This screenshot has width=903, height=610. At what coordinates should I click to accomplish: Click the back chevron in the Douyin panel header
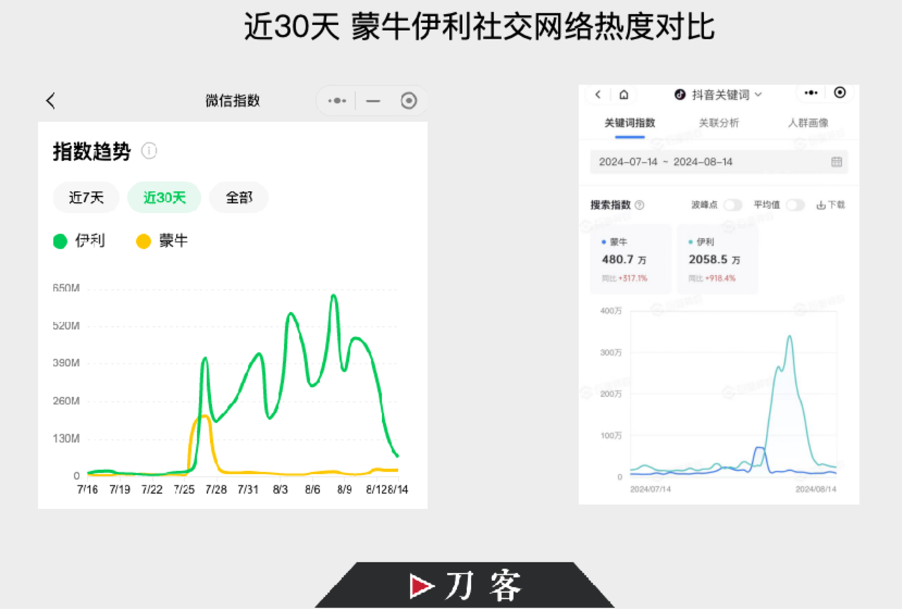[597, 94]
